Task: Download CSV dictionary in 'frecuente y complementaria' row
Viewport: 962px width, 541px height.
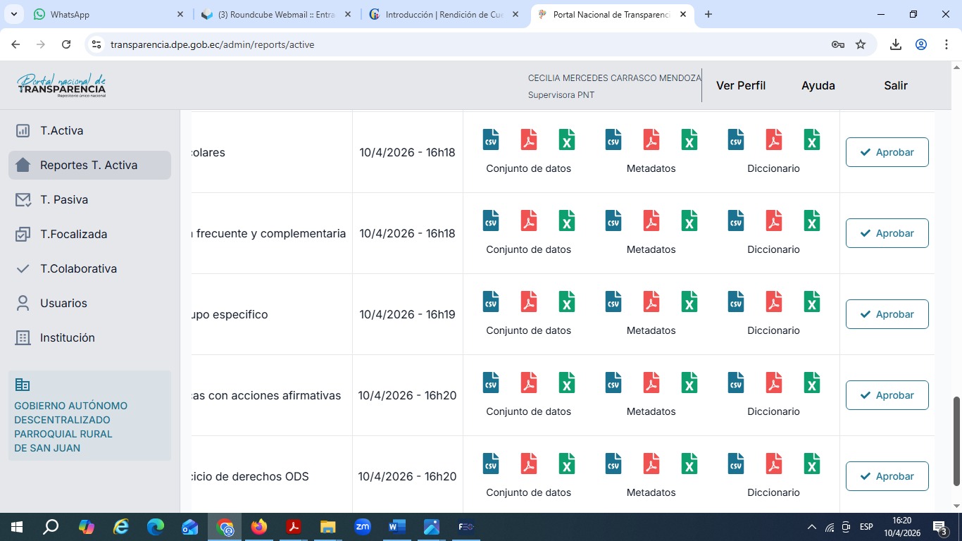Action: point(736,220)
